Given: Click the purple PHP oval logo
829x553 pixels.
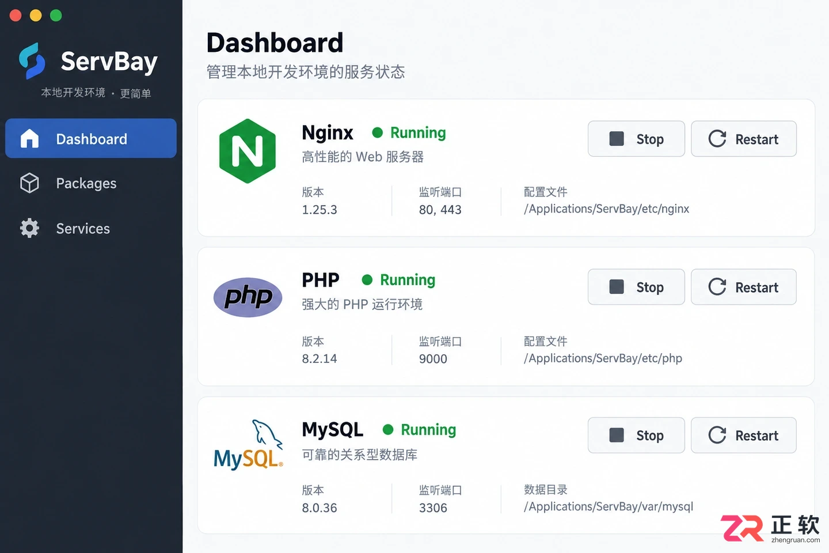Looking at the screenshot, I should 248,297.
